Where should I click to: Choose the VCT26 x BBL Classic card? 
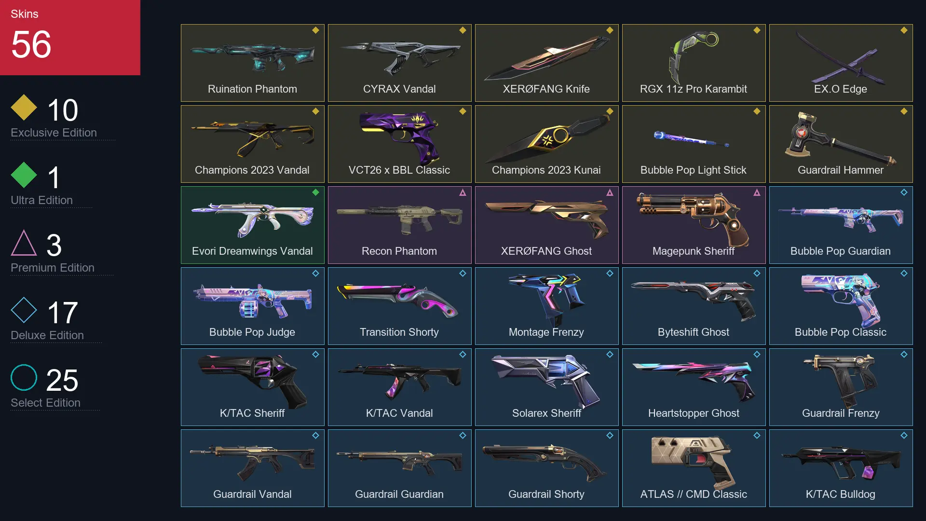coord(400,144)
